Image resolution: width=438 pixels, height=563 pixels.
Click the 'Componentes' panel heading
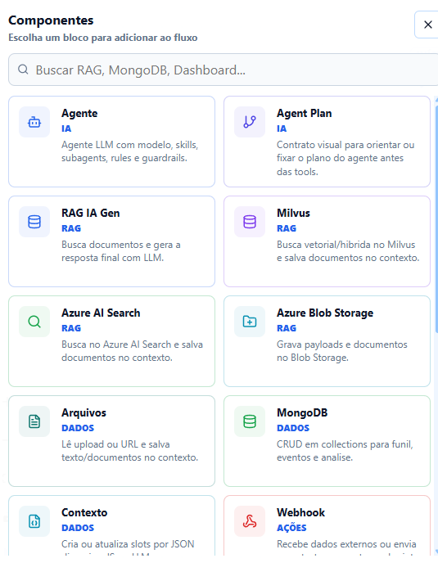tap(51, 20)
